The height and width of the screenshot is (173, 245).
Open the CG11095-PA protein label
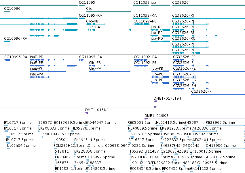click(x=91, y=57)
